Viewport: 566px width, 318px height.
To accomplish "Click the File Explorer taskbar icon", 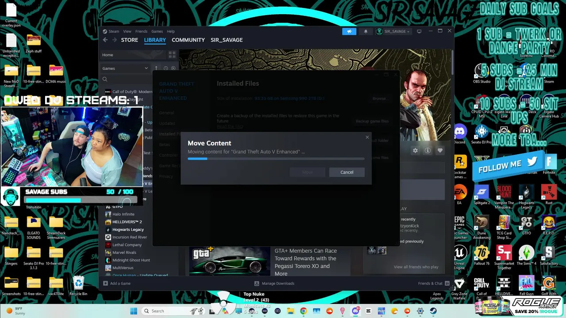I will tap(291, 311).
